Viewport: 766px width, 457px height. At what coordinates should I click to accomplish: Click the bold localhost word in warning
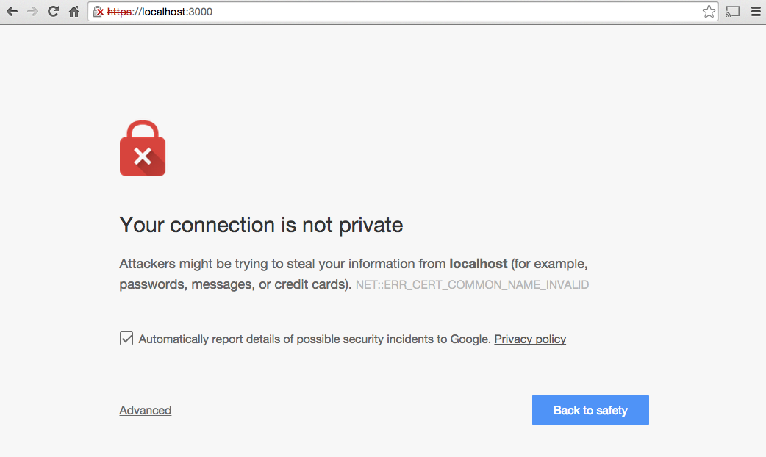pyautogui.click(x=479, y=263)
